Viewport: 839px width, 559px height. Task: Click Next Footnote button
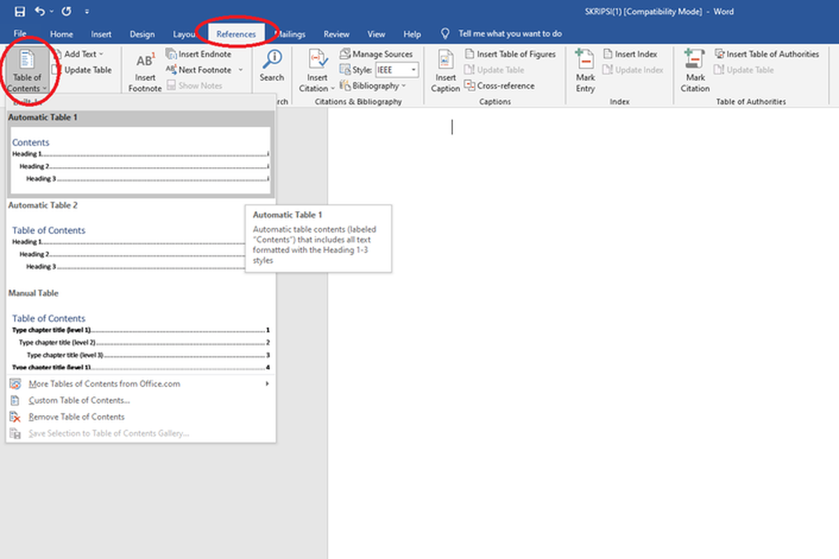coord(199,70)
